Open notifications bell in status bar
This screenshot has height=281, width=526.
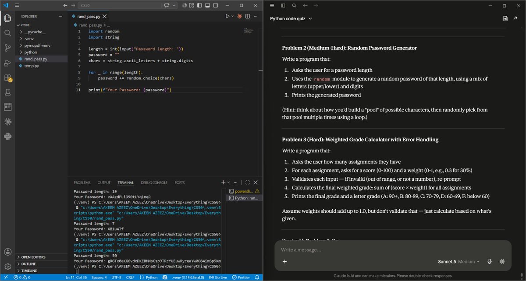[257, 277]
